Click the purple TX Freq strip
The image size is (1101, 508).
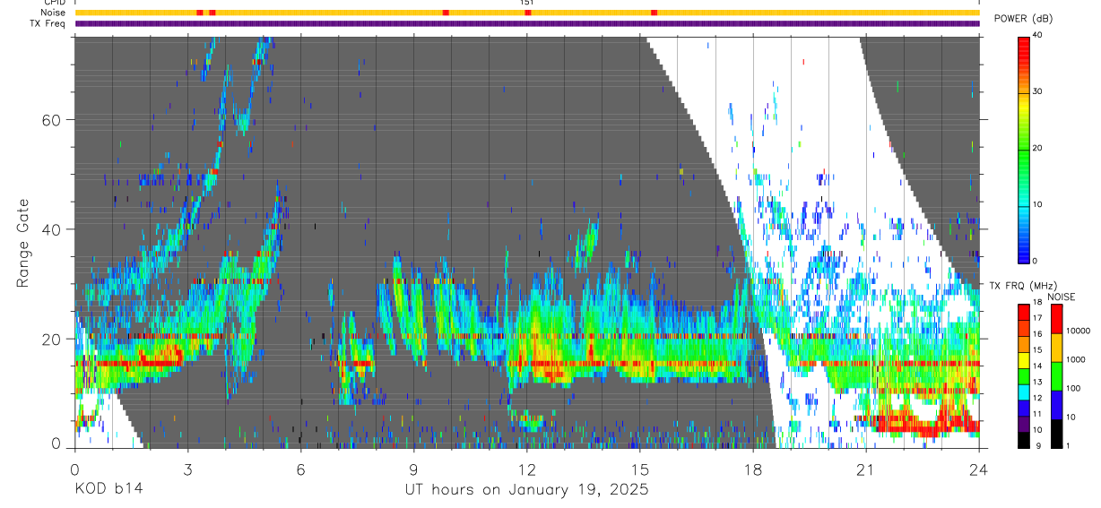click(x=527, y=23)
